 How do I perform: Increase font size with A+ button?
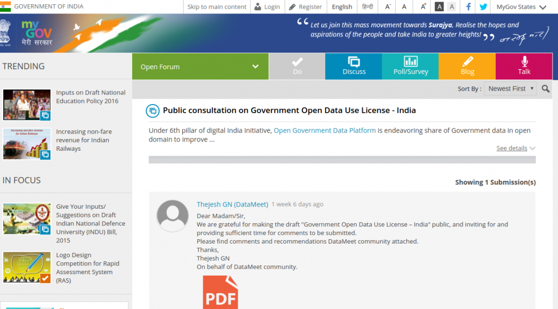tap(423, 7)
